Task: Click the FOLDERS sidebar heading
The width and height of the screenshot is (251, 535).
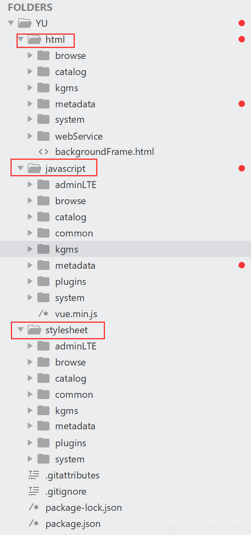Action: 30,7
